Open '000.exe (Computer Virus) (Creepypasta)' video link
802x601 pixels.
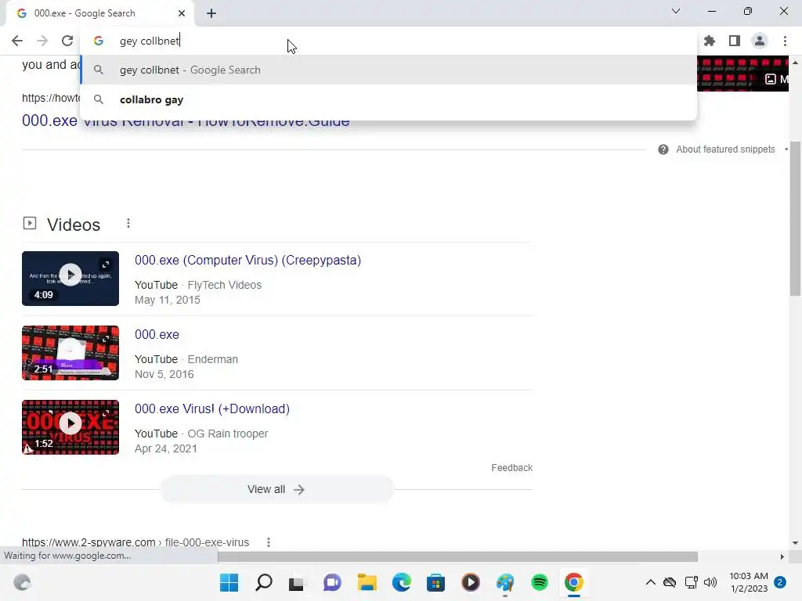(248, 260)
